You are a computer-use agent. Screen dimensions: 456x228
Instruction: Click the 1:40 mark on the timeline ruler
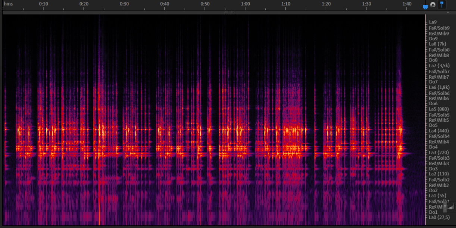(407, 4)
